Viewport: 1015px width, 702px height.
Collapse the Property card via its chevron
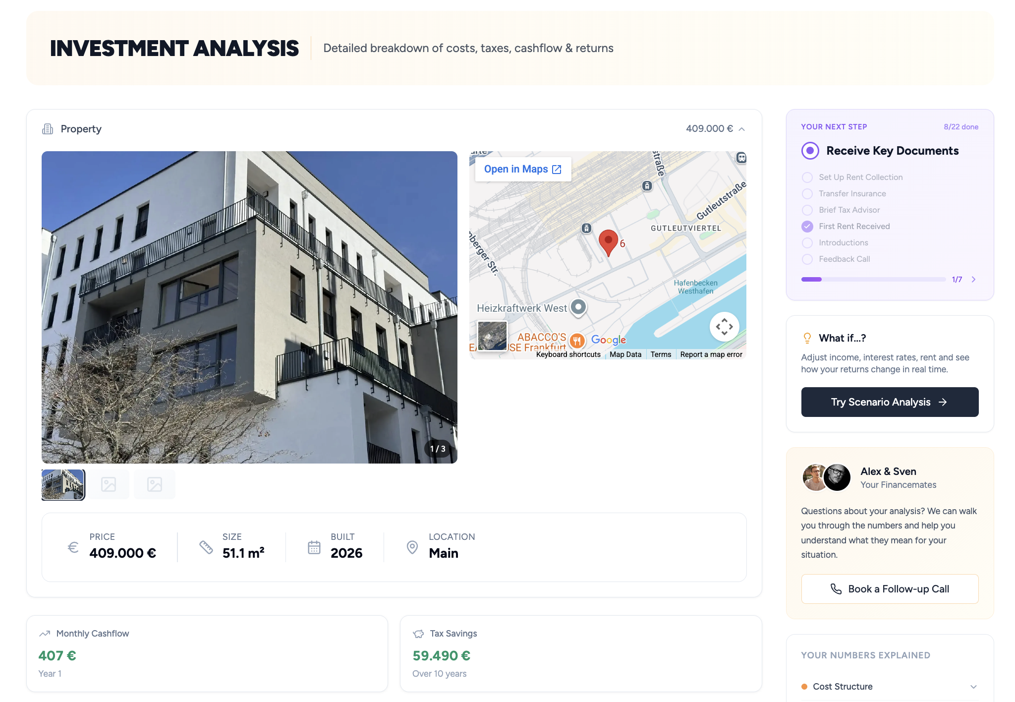tap(742, 128)
